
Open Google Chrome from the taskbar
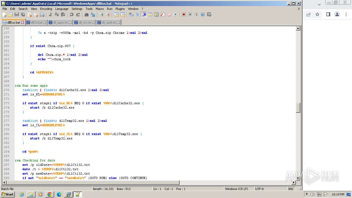[x=50, y=194]
